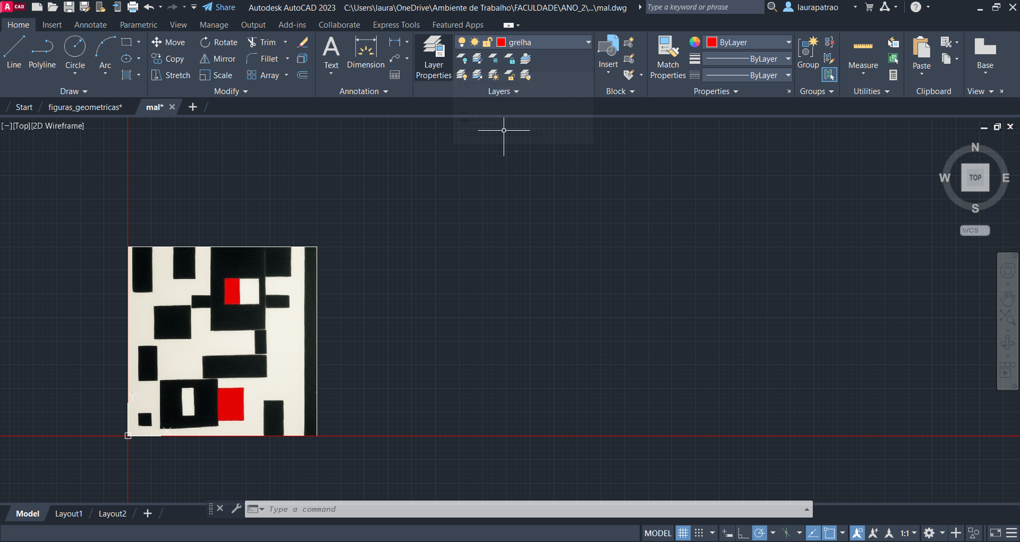Toggle isometric drafting in status bar
1020x542 pixels.
pos(786,533)
